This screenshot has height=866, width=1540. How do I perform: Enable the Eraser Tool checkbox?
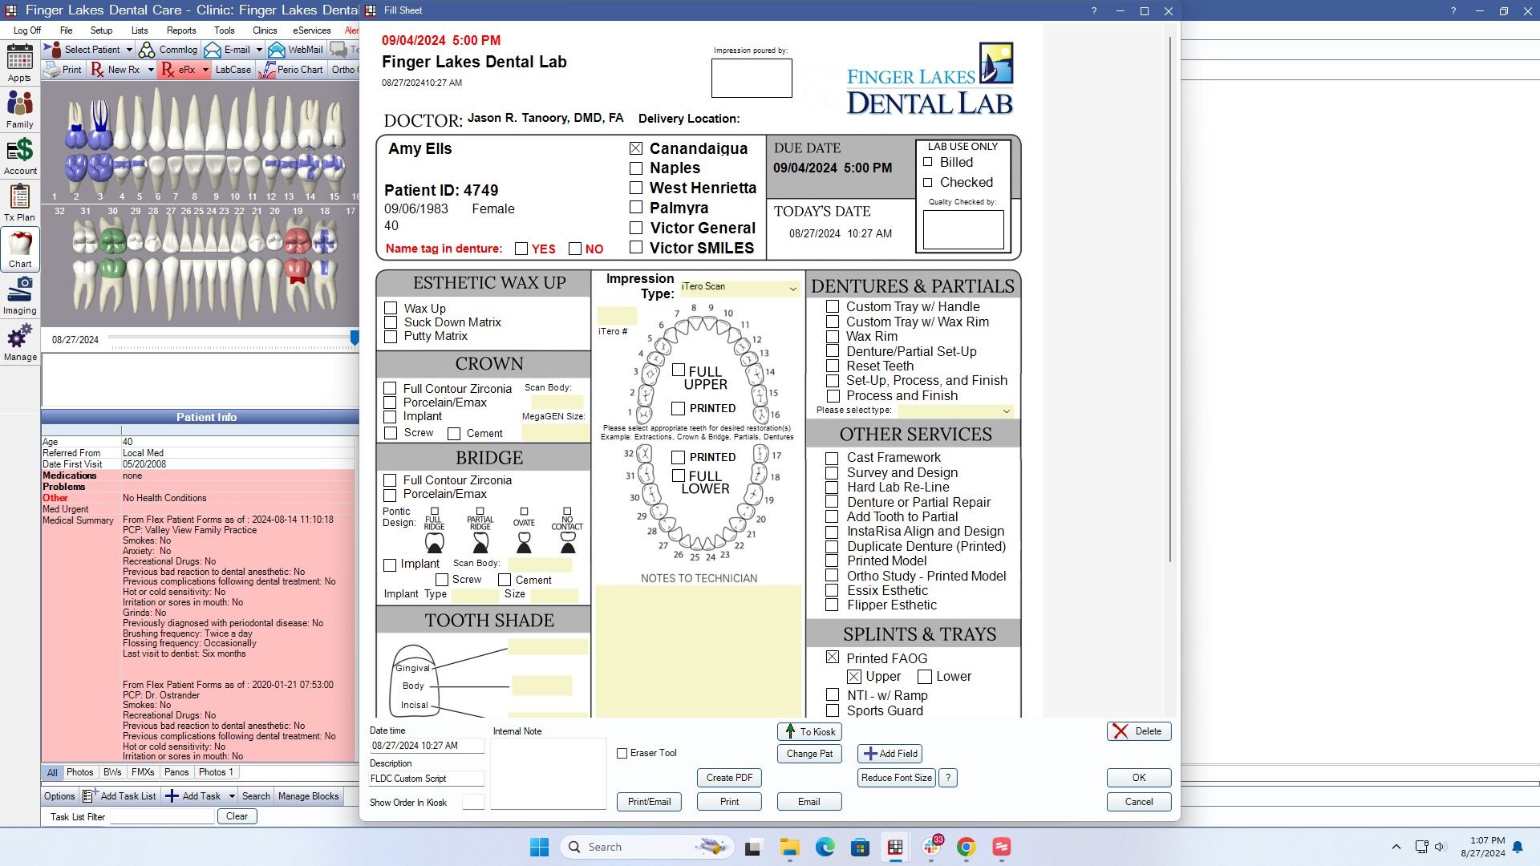tap(622, 753)
